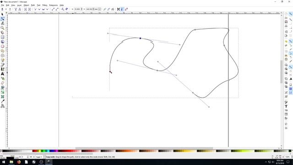
Task: Open the Filters menu
Action: (x=45, y=5)
